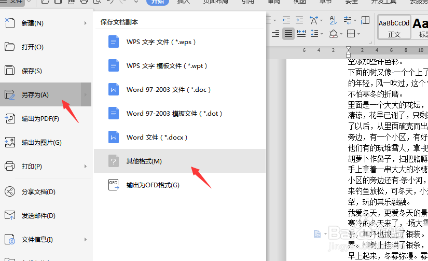This screenshot has width=428, height=261.
Task: Click the borders grid icon
Action: [351, 34]
